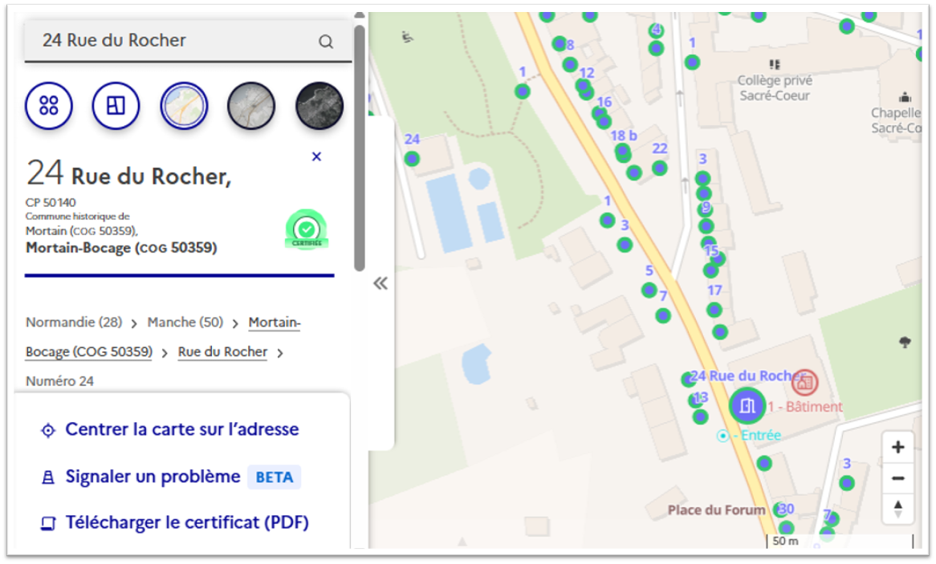The width and height of the screenshot is (936, 564).
Task: Click the search magnifier icon
Action: [326, 42]
